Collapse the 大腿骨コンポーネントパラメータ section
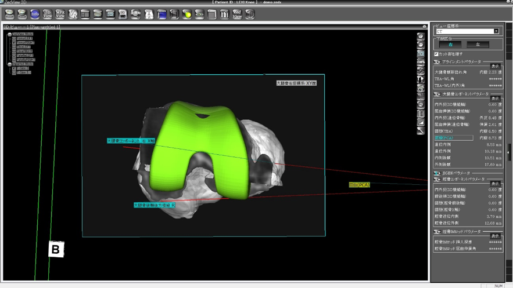The width and height of the screenshot is (513, 288). 437,94
